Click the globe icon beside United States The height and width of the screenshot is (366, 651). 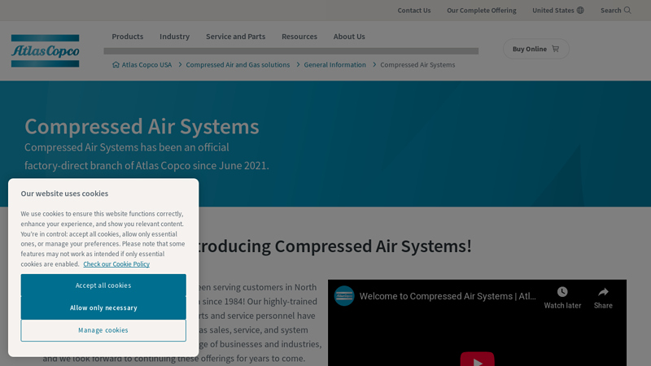click(580, 11)
